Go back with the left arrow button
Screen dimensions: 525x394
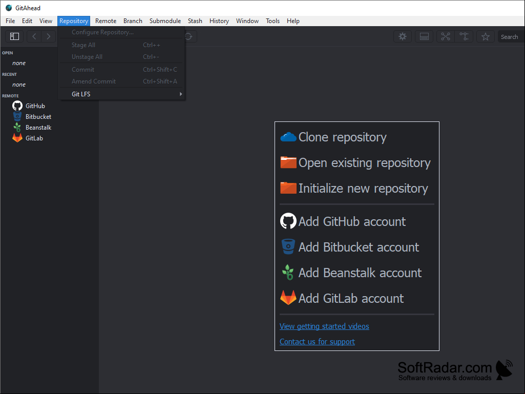coord(34,36)
